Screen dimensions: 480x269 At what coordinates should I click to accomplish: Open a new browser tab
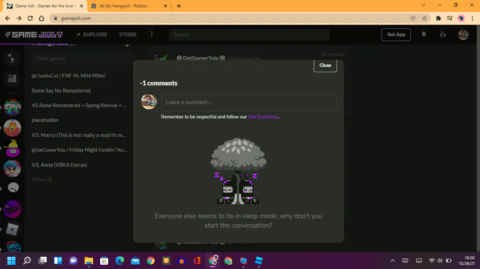(x=179, y=6)
